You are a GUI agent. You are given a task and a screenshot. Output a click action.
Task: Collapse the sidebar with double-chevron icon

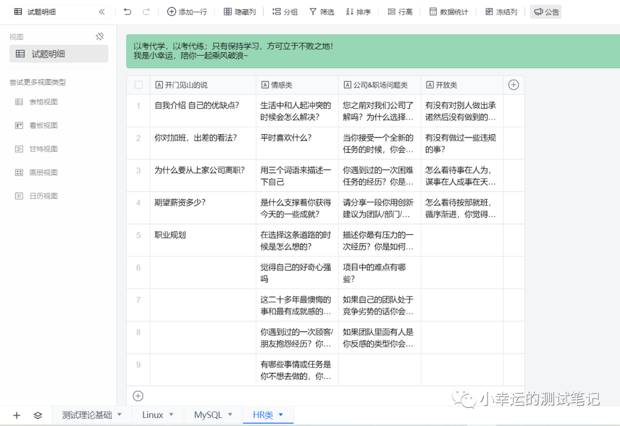pos(102,12)
